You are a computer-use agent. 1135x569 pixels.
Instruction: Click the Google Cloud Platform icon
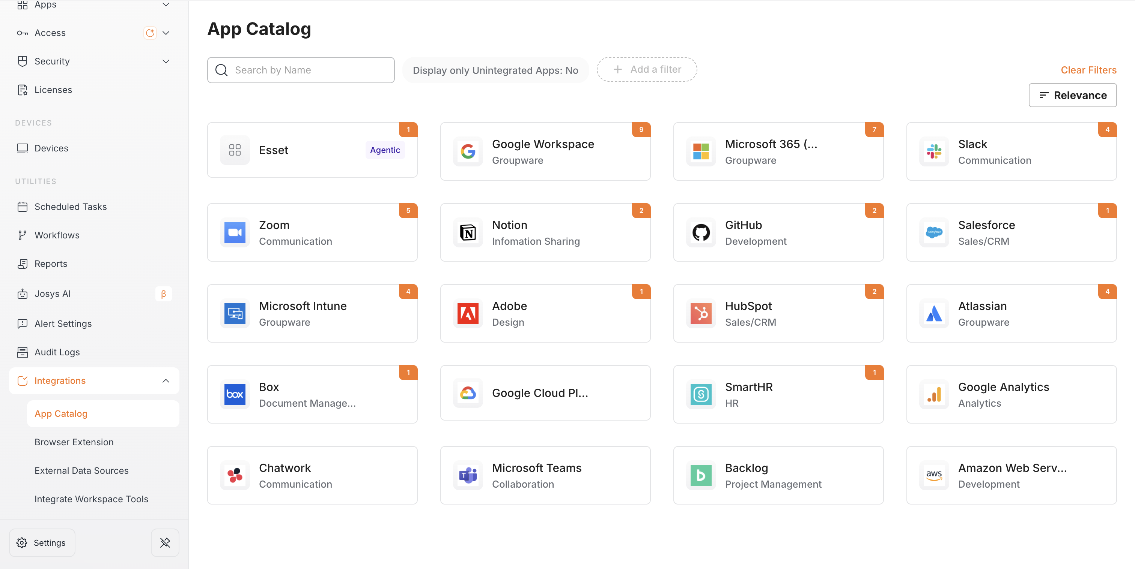click(x=468, y=393)
